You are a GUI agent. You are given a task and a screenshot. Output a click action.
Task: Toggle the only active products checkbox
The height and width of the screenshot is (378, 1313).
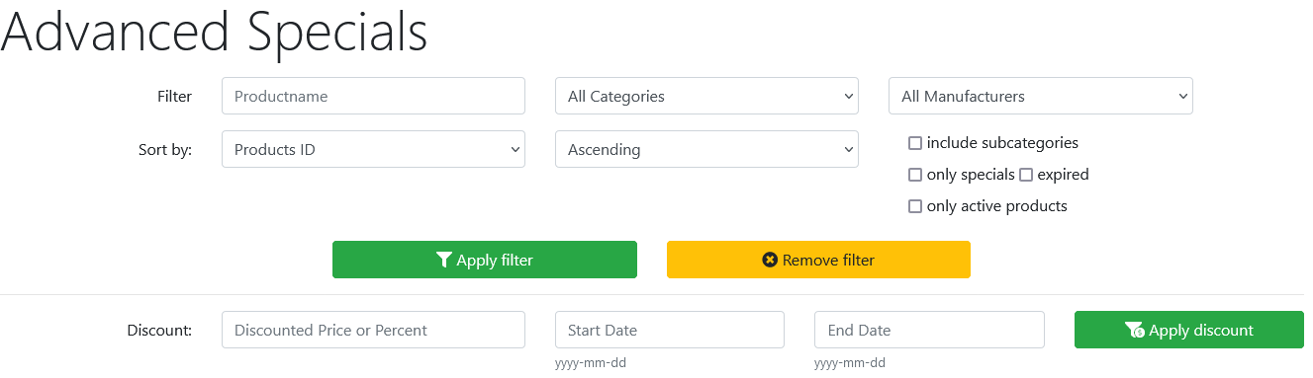[915, 207]
